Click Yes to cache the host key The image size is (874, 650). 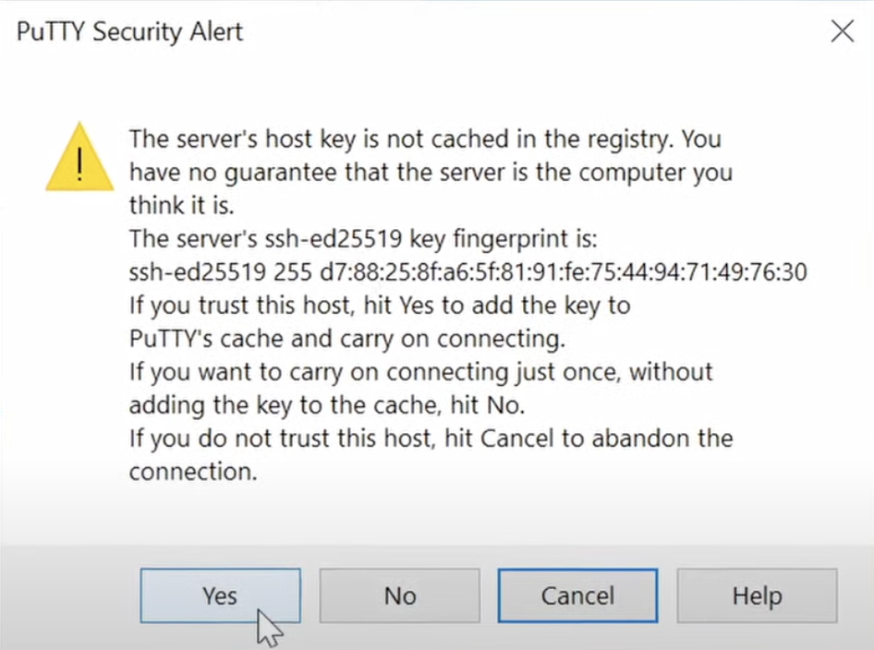220,596
